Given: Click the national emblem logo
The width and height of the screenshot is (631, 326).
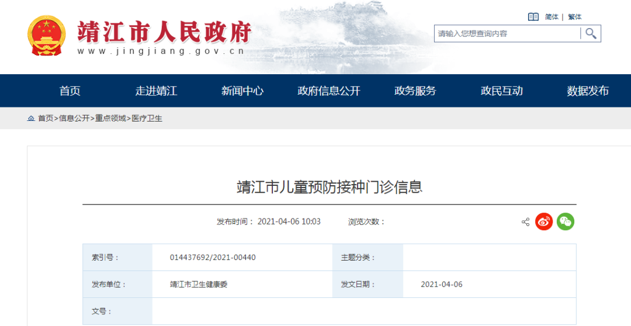Looking at the screenshot, I should (x=47, y=36).
